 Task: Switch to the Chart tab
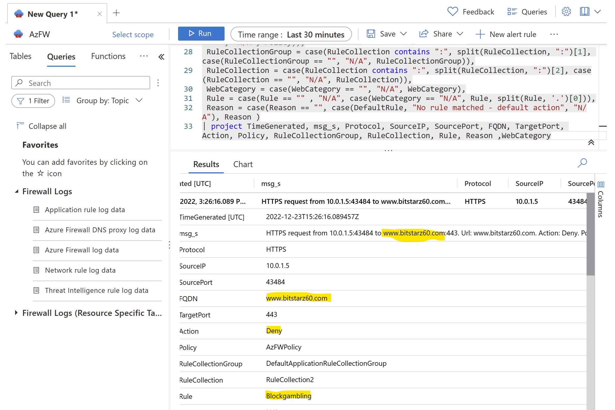[243, 164]
